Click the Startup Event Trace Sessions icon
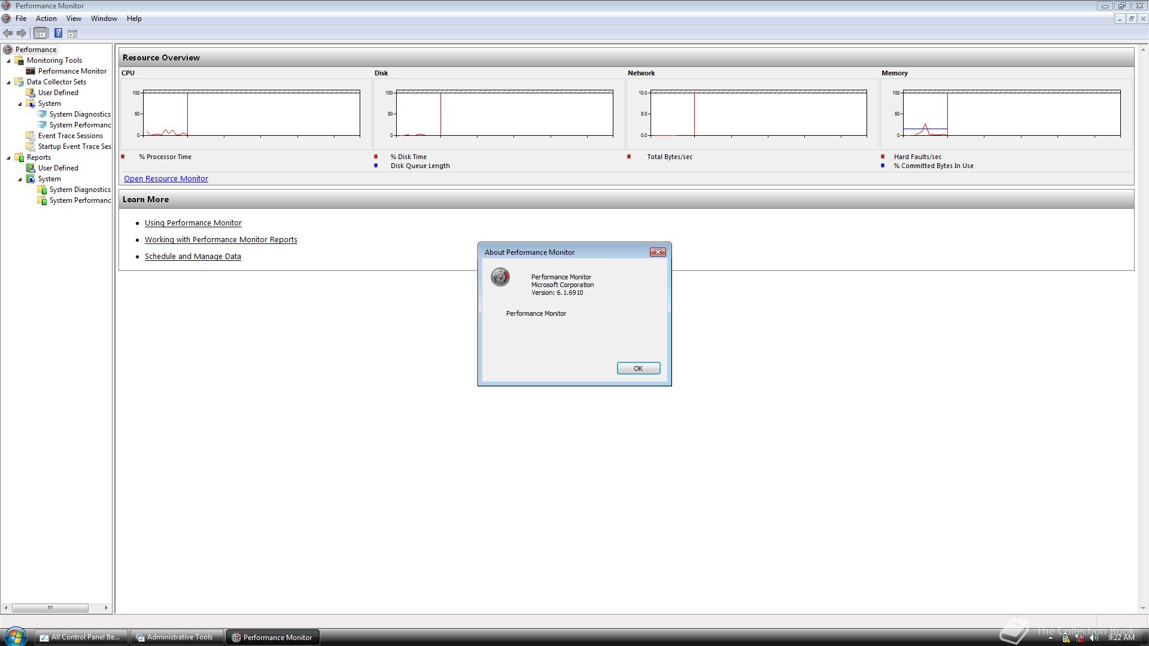Viewport: 1149px width, 646px height. (31, 147)
